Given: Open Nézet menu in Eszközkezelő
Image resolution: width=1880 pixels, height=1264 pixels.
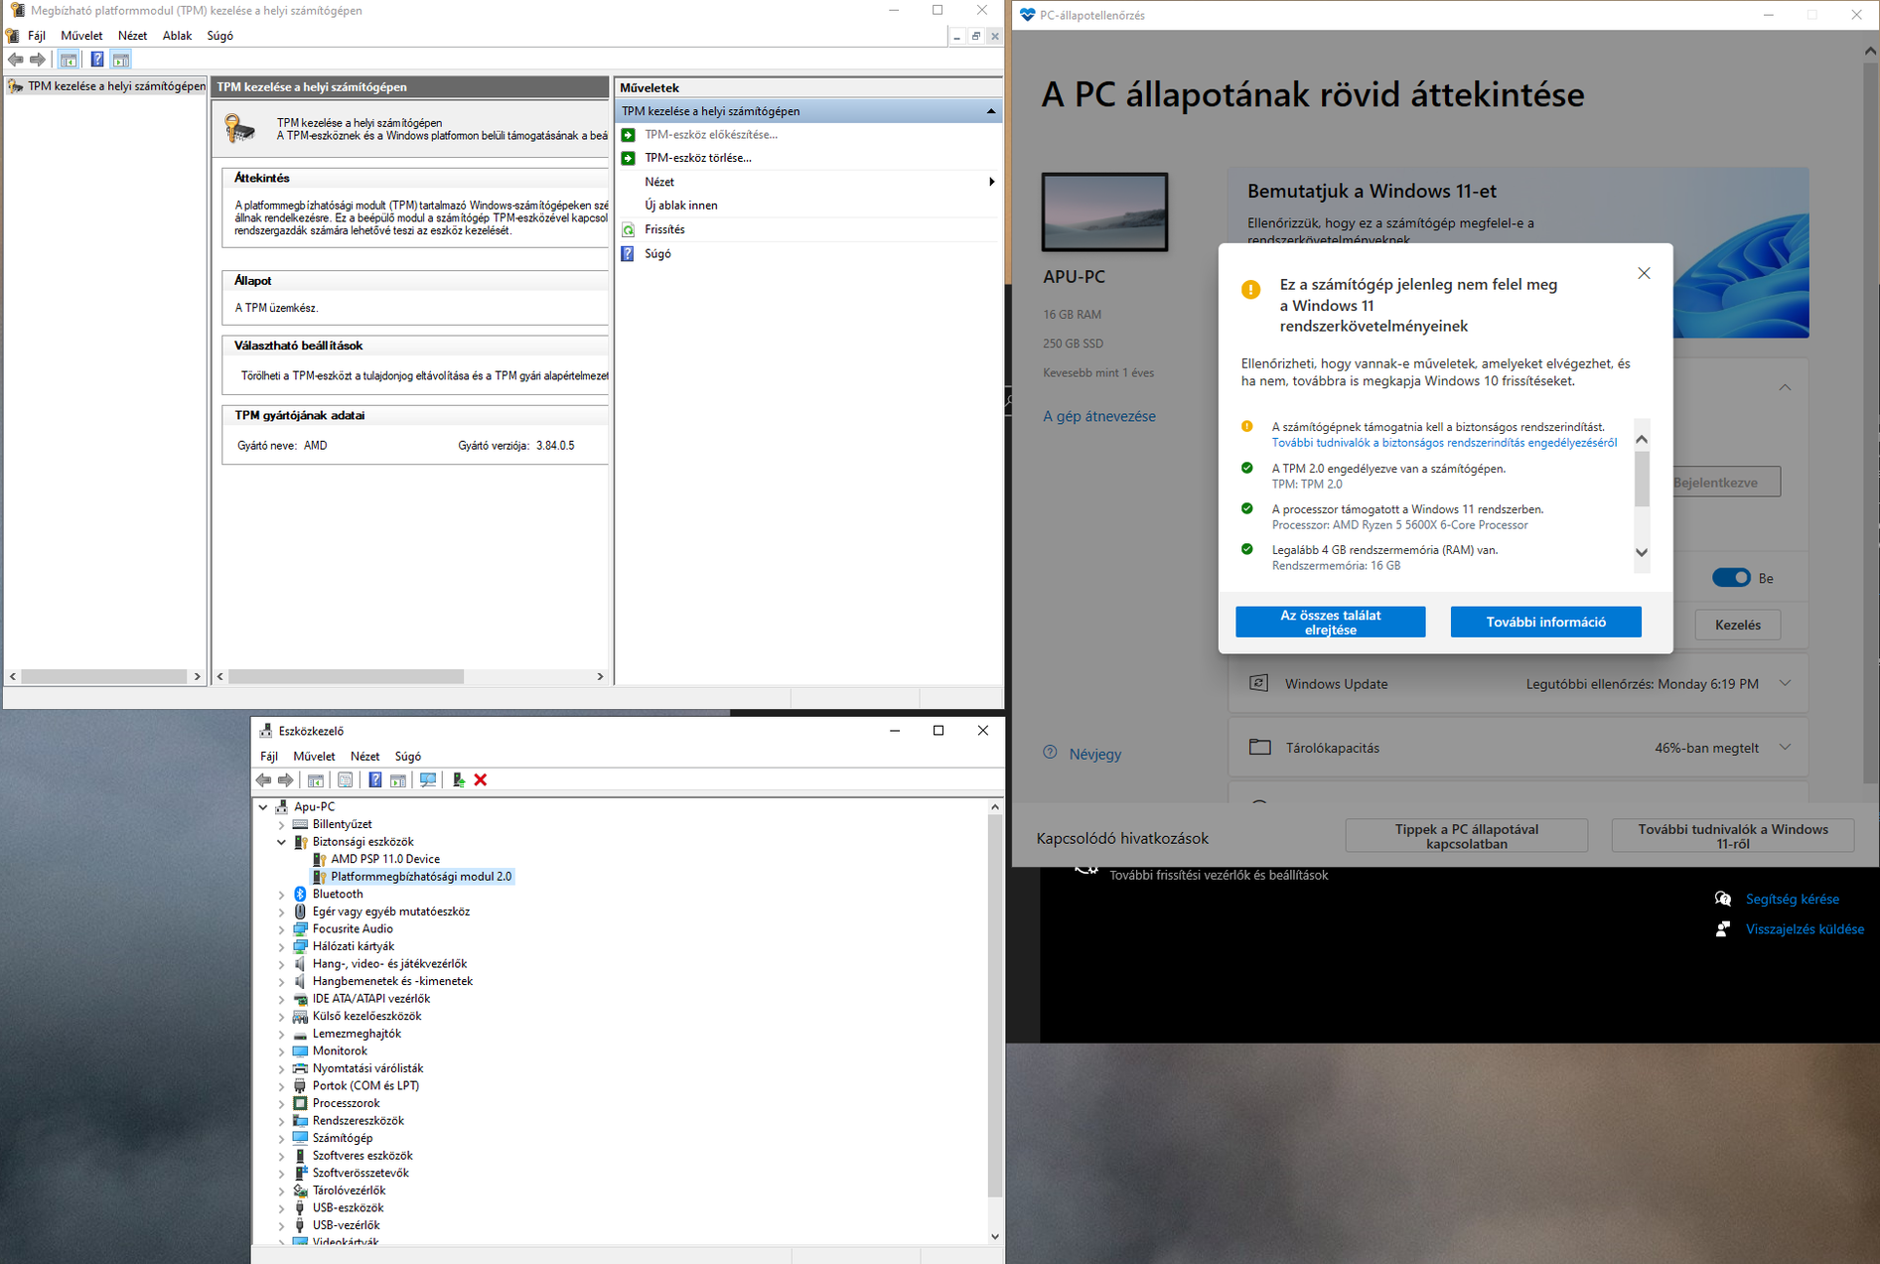Looking at the screenshot, I should click(364, 757).
